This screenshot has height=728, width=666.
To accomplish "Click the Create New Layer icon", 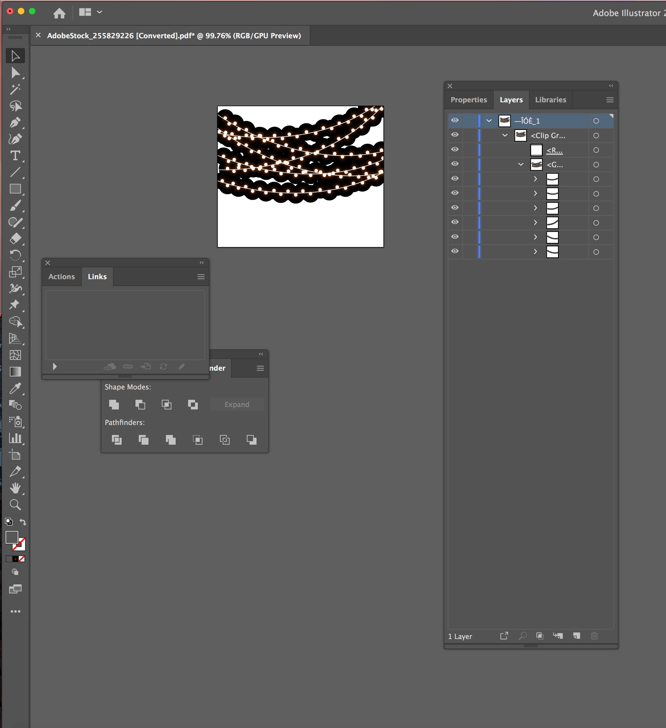I will click(x=577, y=636).
